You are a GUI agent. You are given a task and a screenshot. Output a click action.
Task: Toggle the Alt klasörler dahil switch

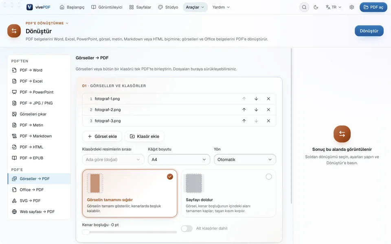coord(187,228)
